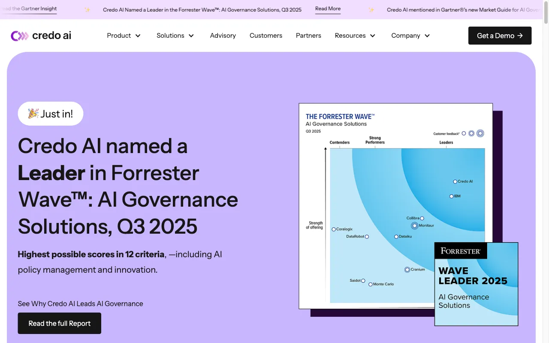Select the DataRobot label in the chart

355,236
